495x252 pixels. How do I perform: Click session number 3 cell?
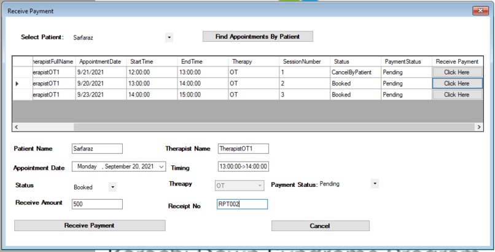pos(305,95)
